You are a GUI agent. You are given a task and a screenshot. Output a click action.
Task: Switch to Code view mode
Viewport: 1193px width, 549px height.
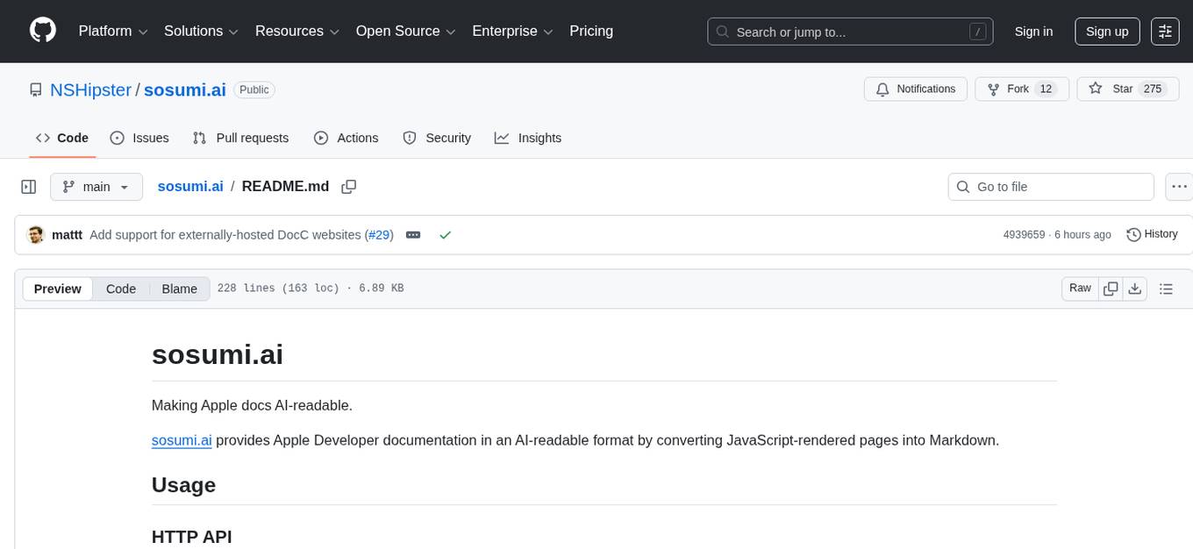pyautogui.click(x=121, y=289)
